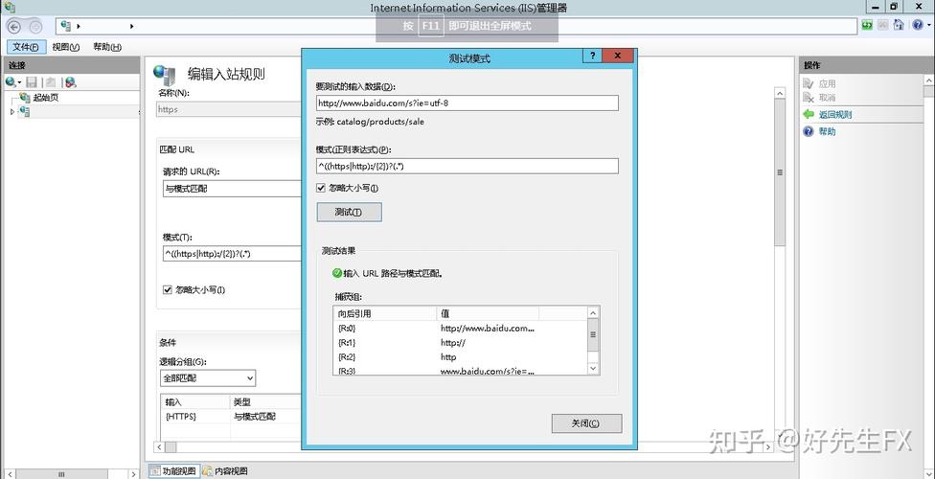Click the down arrow of capture groups scrollbar
This screenshot has width=935, height=479.
(593, 369)
